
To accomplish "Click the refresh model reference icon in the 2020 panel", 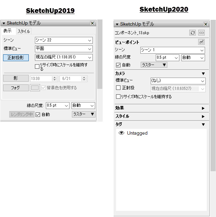I will tap(193, 33).
